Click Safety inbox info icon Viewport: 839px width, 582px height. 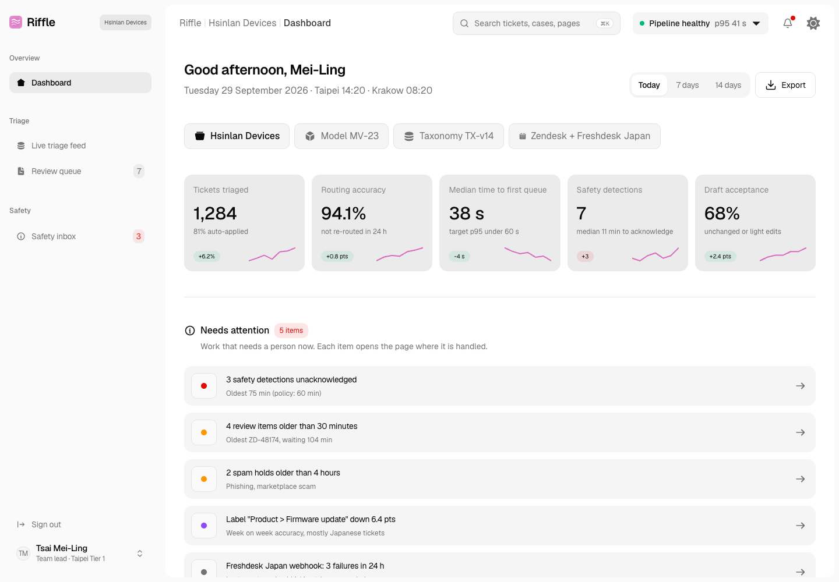pos(21,236)
